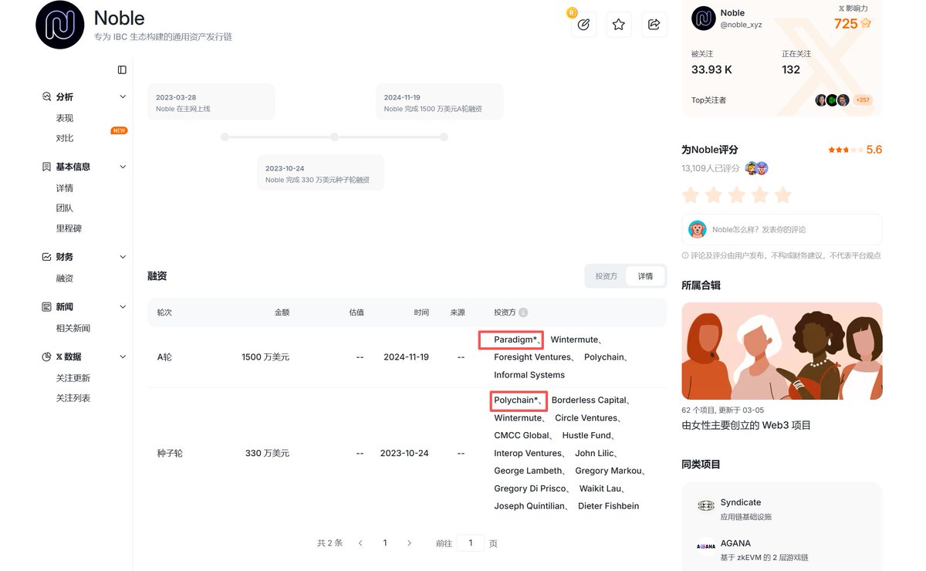Open Hustle Fund investor link
Screen dimensions: 926x571
click(x=586, y=436)
